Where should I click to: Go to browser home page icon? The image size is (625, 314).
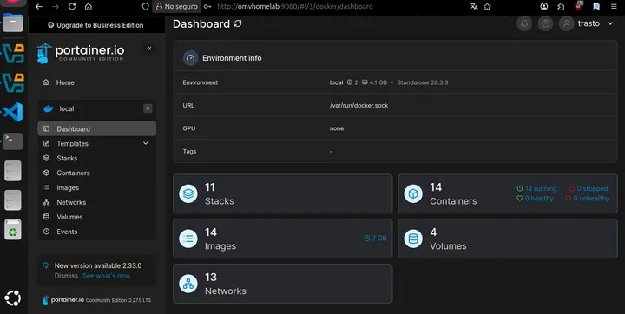[x=89, y=6]
